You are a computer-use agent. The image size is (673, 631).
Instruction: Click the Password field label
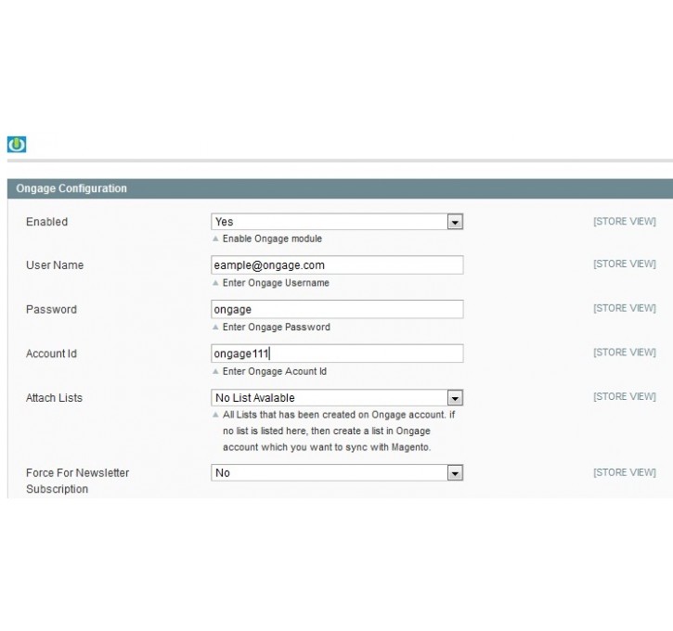[51, 309]
